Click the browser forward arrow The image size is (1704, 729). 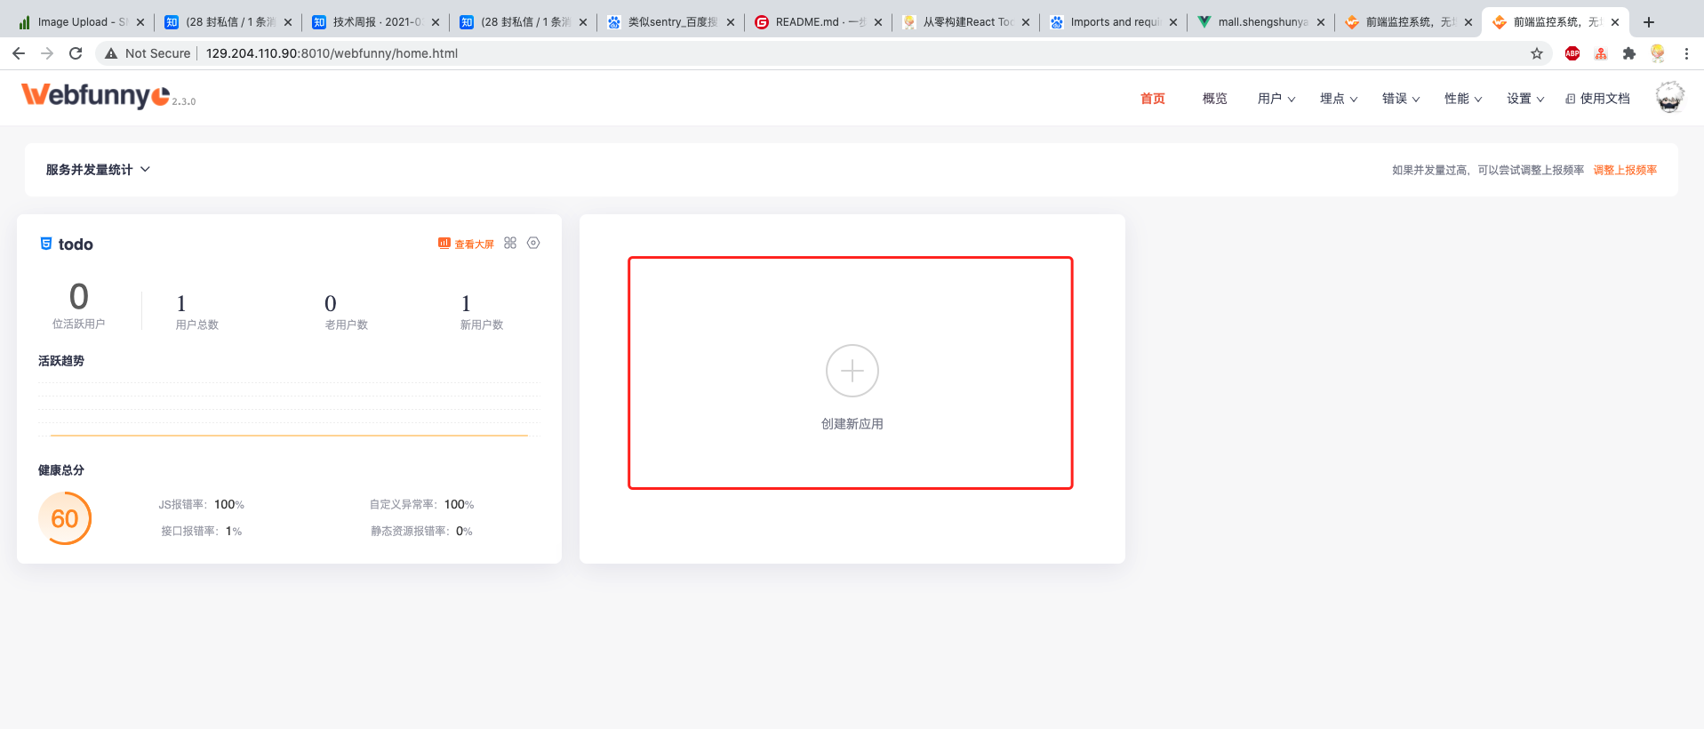[47, 53]
